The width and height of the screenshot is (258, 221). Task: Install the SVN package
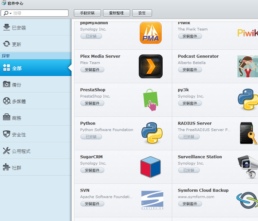point(92,204)
